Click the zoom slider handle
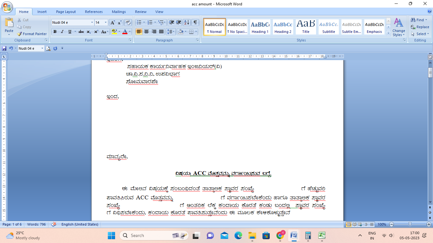433x243 pixels. tap(410, 224)
